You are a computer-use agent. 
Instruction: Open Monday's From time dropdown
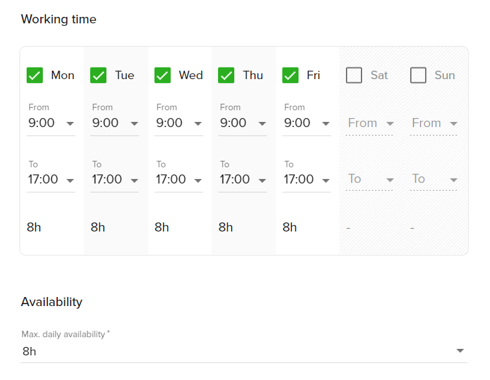pyautogui.click(x=51, y=123)
